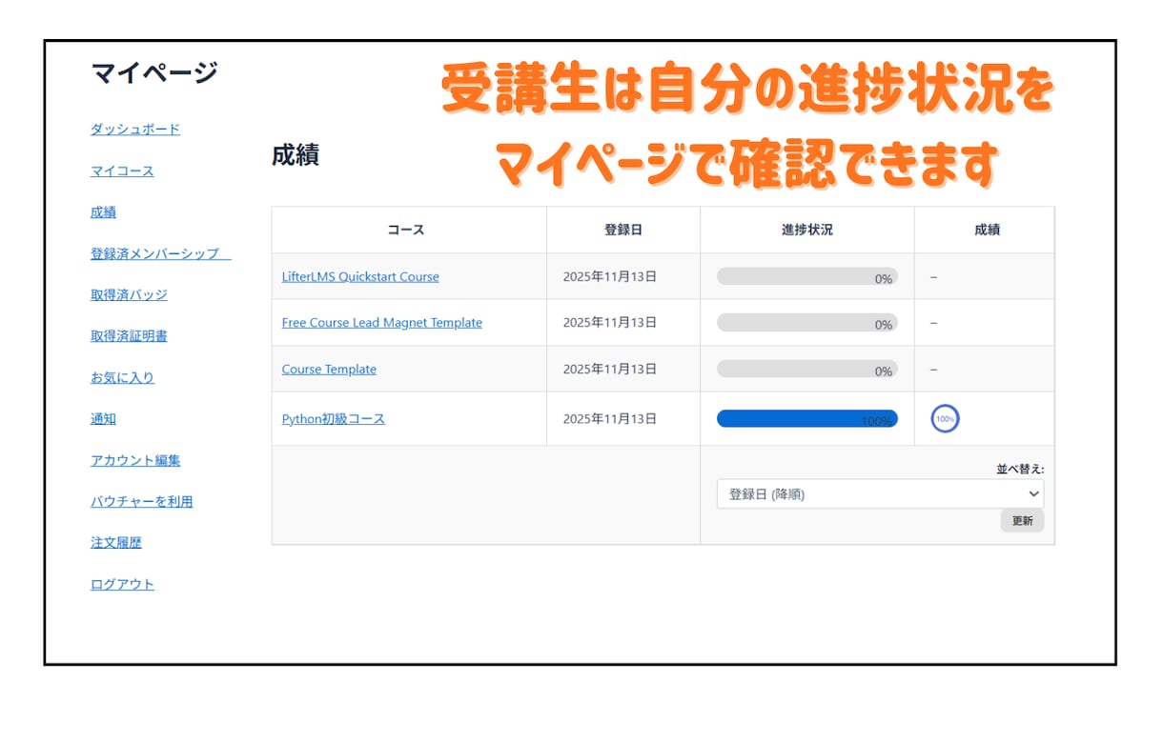Click Python初級コース 100% progress bar
Viewport: 1163px width, 743px height.
click(x=807, y=419)
